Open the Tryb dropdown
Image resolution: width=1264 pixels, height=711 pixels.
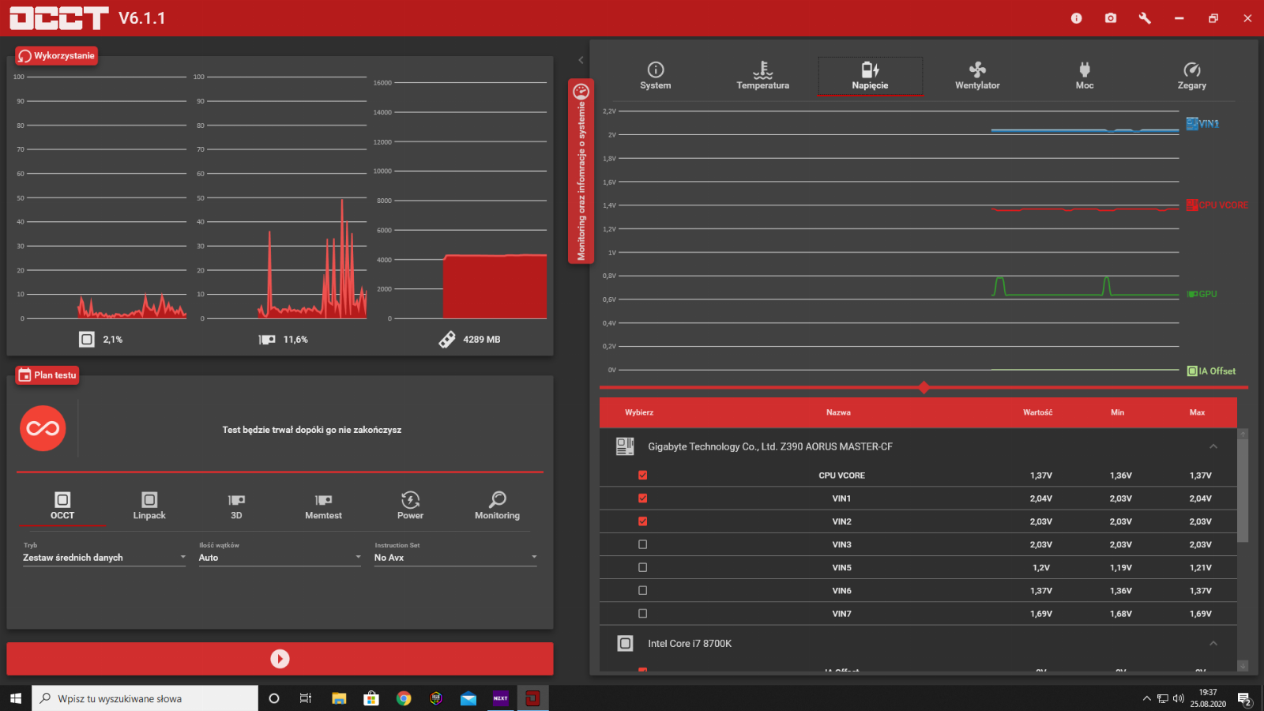click(x=104, y=558)
